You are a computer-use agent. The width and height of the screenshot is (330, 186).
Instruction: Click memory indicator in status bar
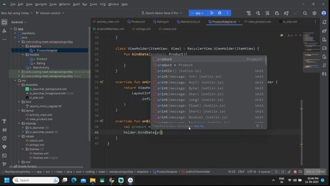pyautogui.click(x=315, y=172)
